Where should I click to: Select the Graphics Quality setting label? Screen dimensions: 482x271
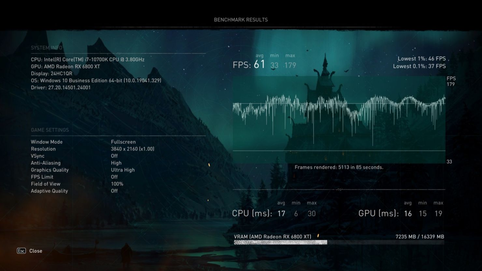pyautogui.click(x=50, y=170)
